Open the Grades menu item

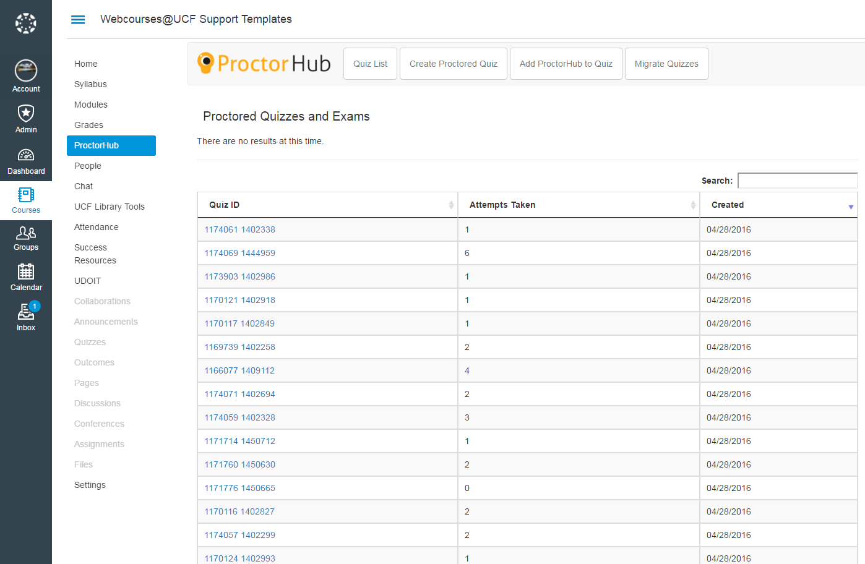(88, 125)
